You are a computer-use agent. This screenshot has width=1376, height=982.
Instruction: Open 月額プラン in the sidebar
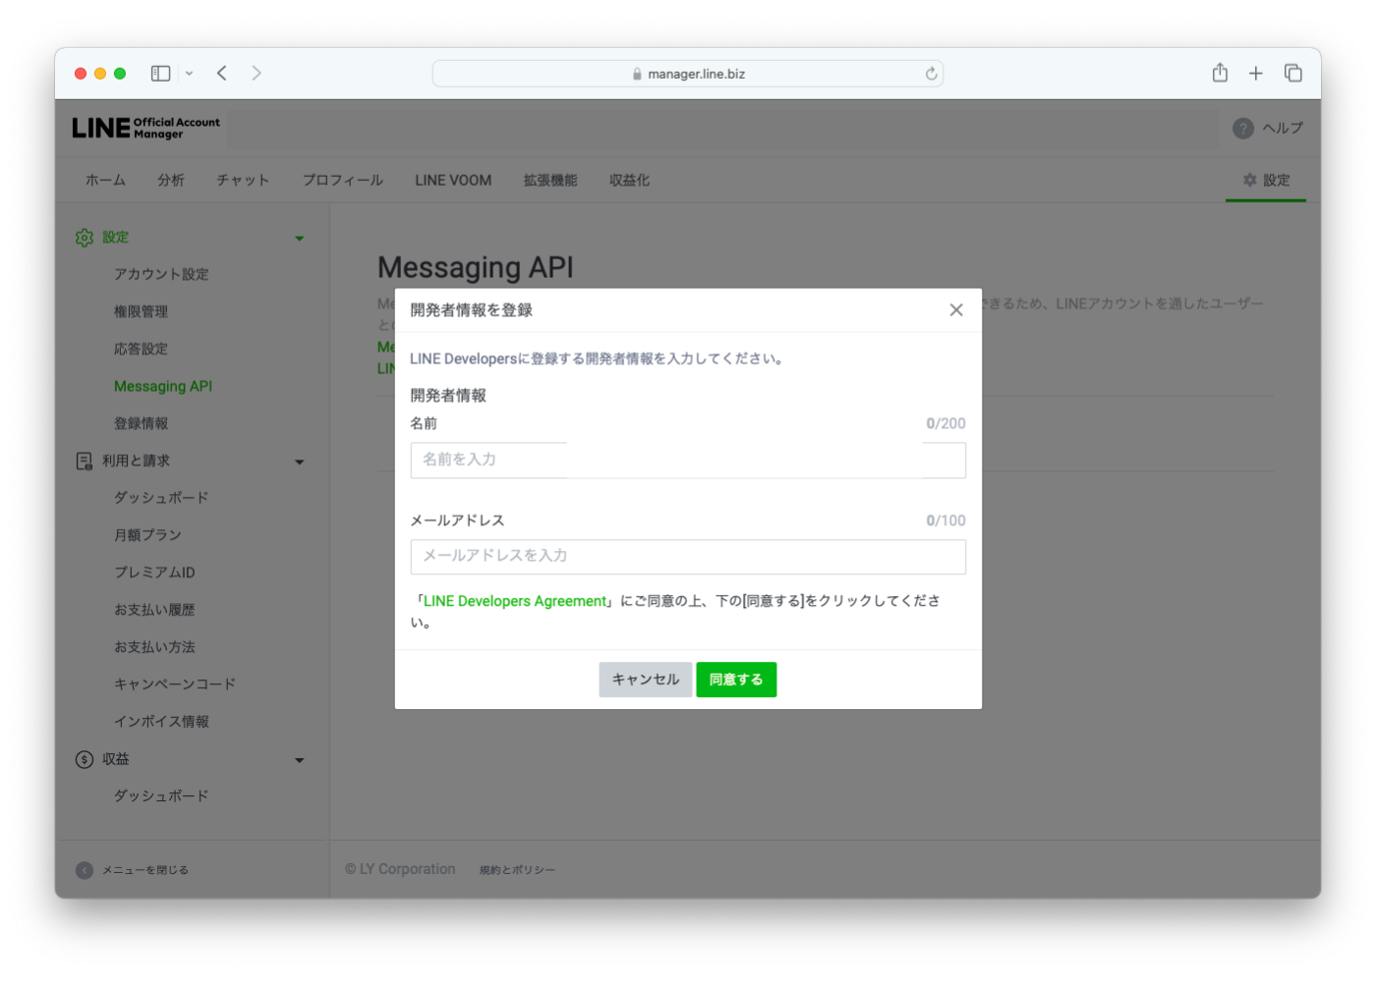tap(147, 536)
